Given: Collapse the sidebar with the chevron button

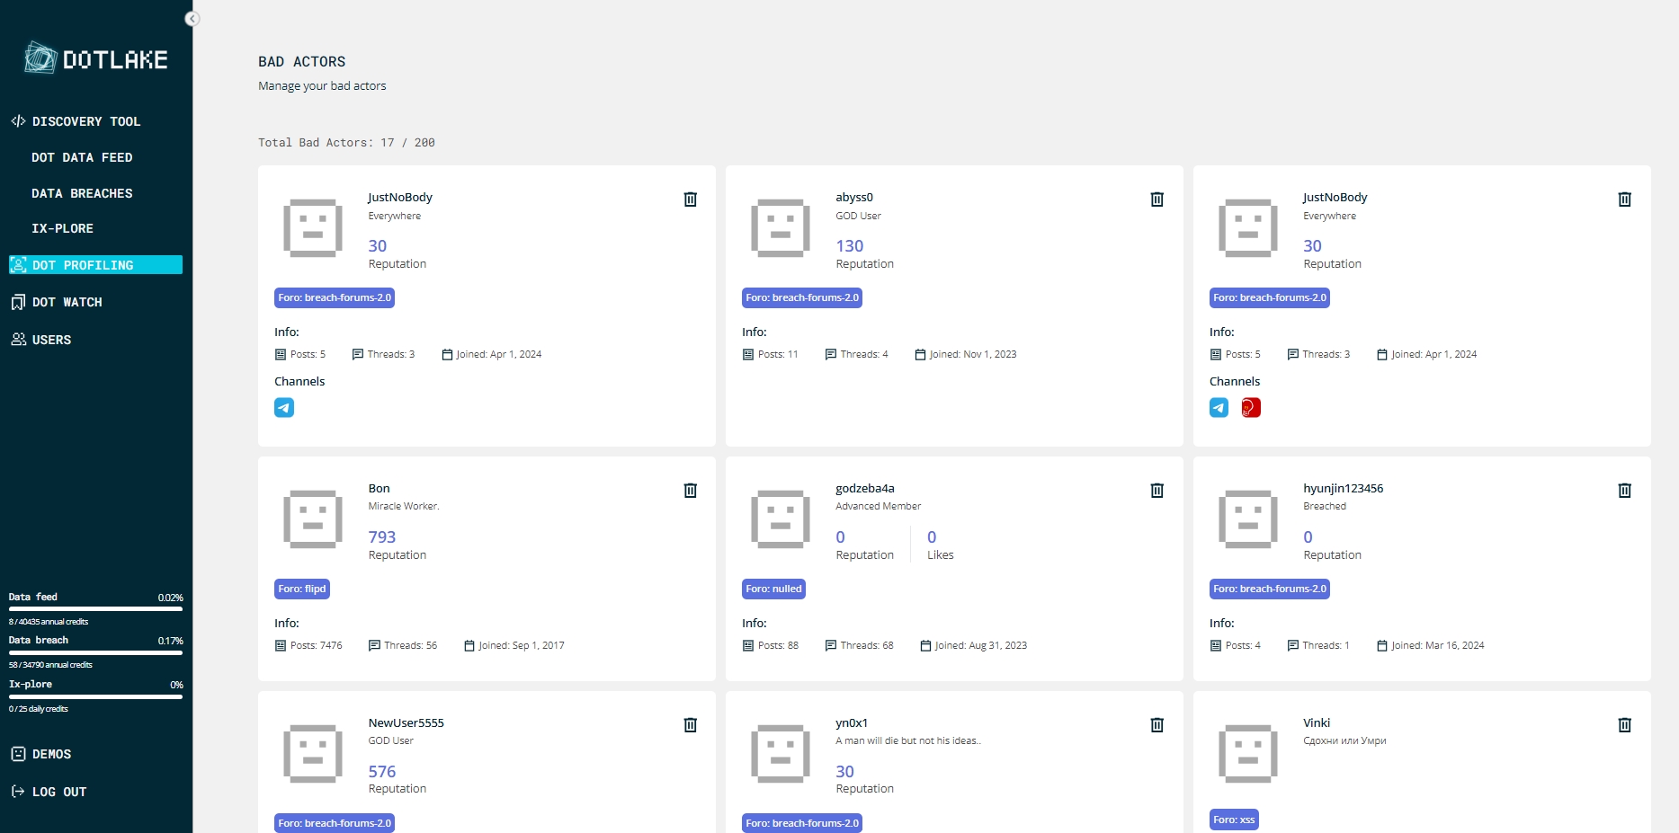Looking at the screenshot, I should point(192,19).
